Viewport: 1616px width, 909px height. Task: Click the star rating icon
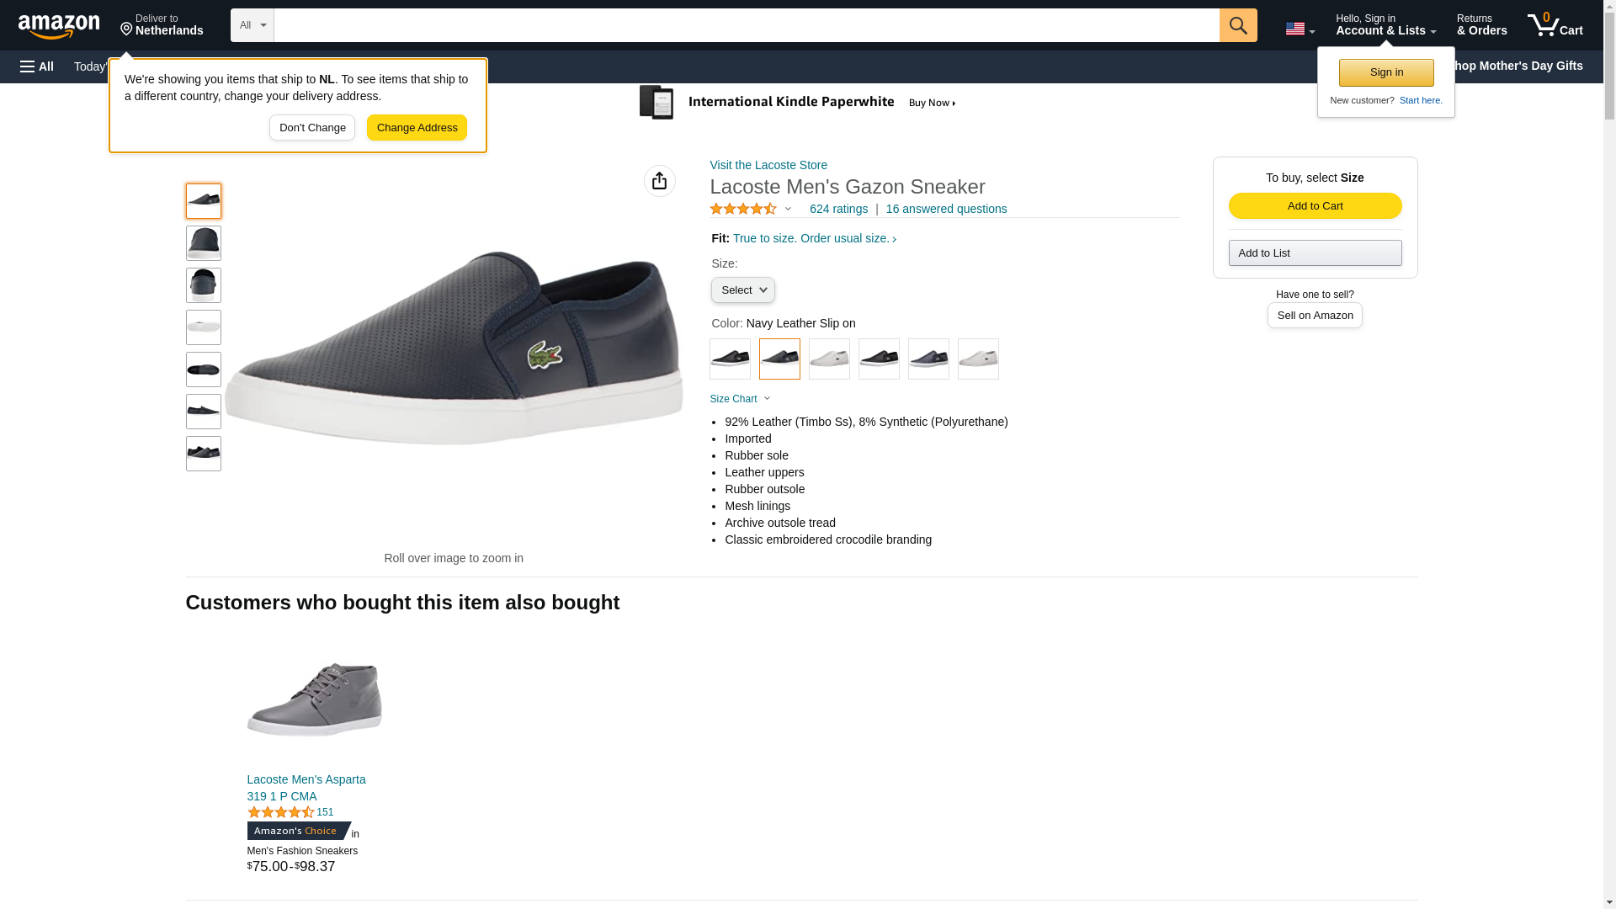point(742,209)
